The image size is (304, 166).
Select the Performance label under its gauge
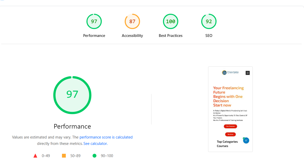(x=94, y=35)
